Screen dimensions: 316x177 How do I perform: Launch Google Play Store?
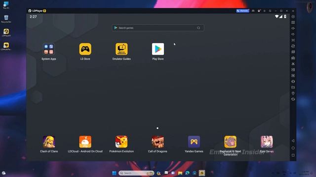click(x=158, y=49)
